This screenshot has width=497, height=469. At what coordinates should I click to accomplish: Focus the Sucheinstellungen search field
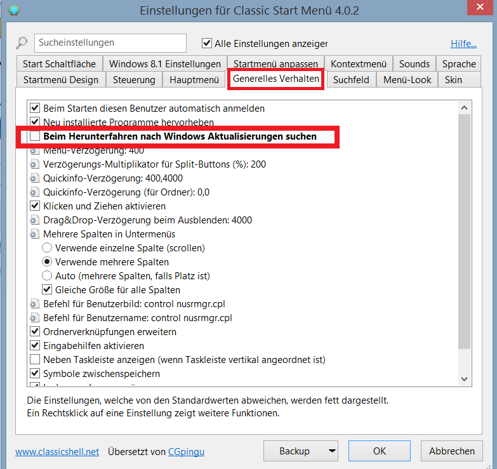pyautogui.click(x=110, y=43)
